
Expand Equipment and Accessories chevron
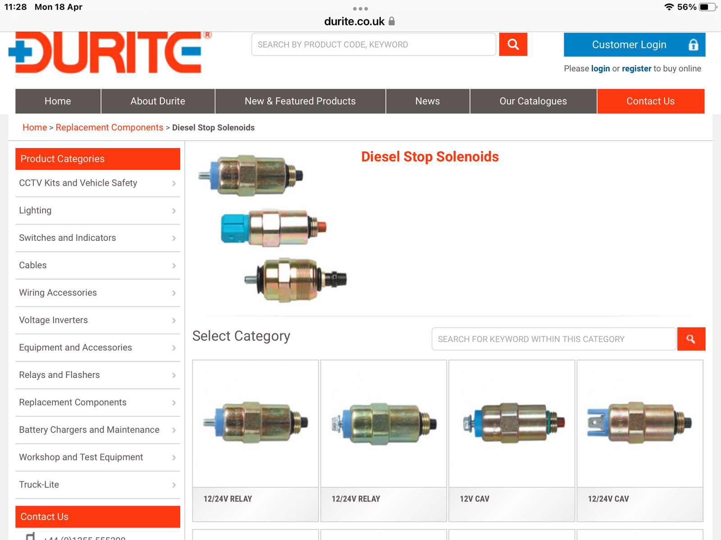coord(174,348)
